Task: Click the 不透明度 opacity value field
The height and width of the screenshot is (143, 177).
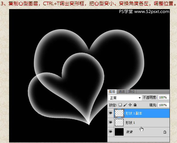Action: point(164,98)
